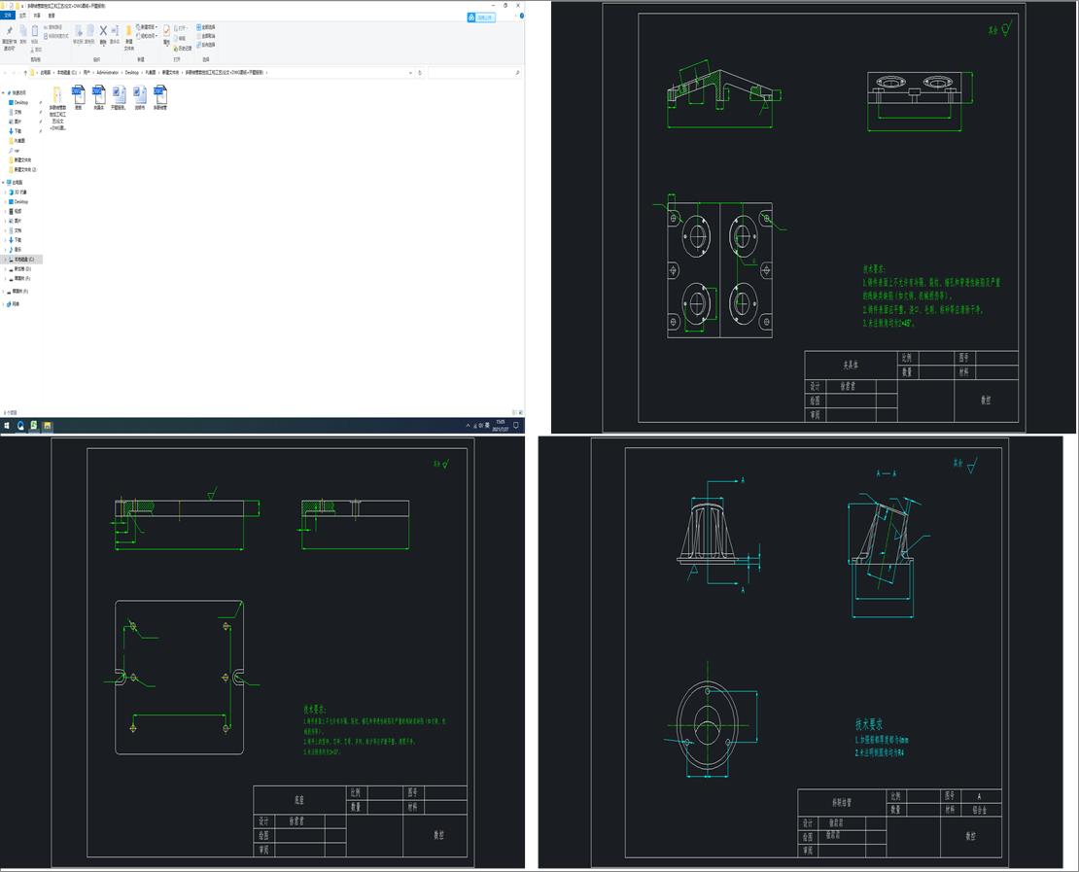
Task: Collapse This PC (此电脑) tree node
Action: coord(3,183)
